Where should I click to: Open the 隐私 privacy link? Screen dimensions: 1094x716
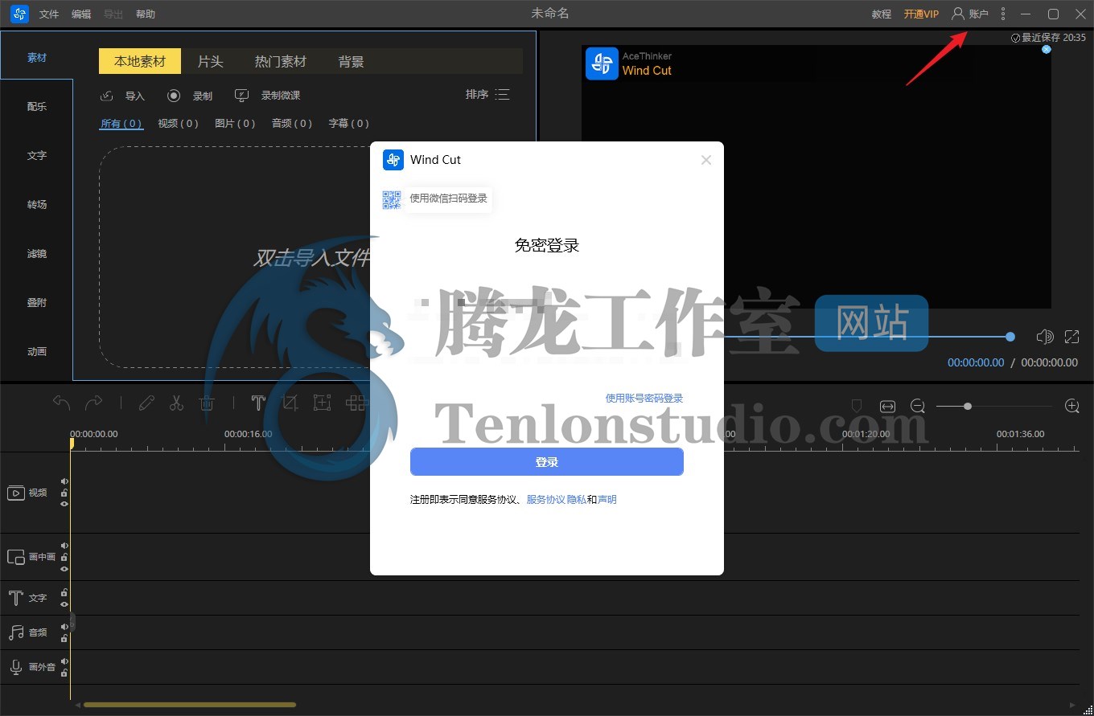[577, 500]
